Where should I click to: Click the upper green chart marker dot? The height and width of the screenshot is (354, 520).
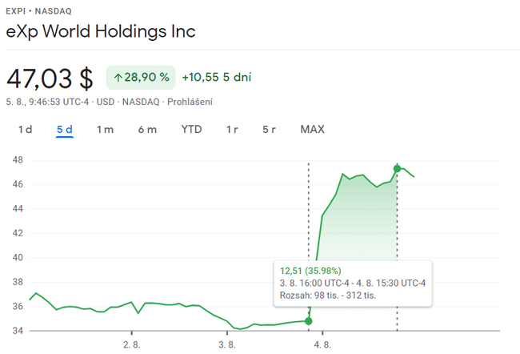point(398,168)
